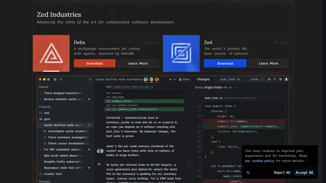
Task: Switch to the sum_tree.rs tab
Action: (230, 79)
